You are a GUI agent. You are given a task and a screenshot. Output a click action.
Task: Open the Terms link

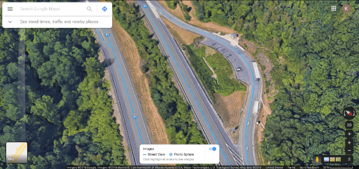tap(291, 167)
